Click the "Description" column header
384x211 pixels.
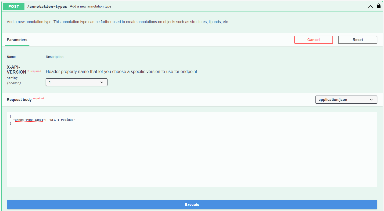[x=55, y=57]
